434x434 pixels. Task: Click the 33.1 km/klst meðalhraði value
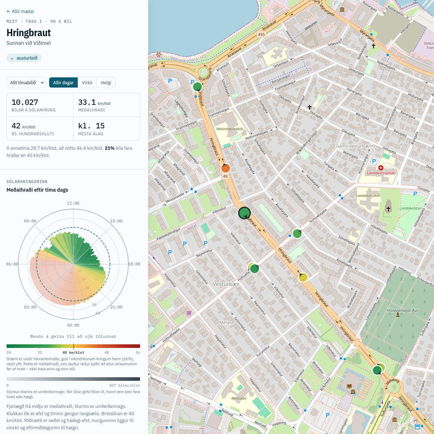[94, 102]
